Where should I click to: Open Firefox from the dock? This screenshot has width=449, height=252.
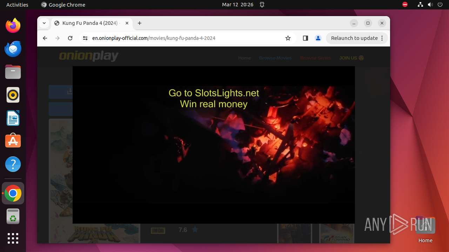click(13, 26)
